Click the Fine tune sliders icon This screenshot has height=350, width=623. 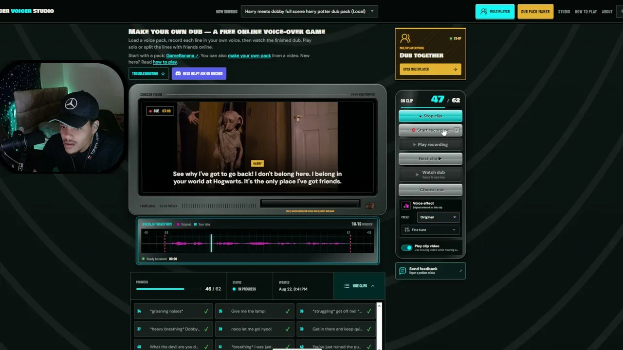407,230
